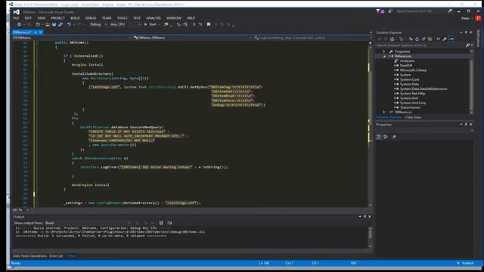Click the feedback icon beside Quick Launch
Viewport: 484px width, 272px height.
click(390, 11)
